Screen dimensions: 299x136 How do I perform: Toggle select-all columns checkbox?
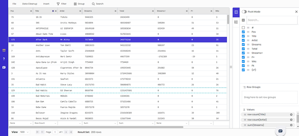[x=243, y=20]
